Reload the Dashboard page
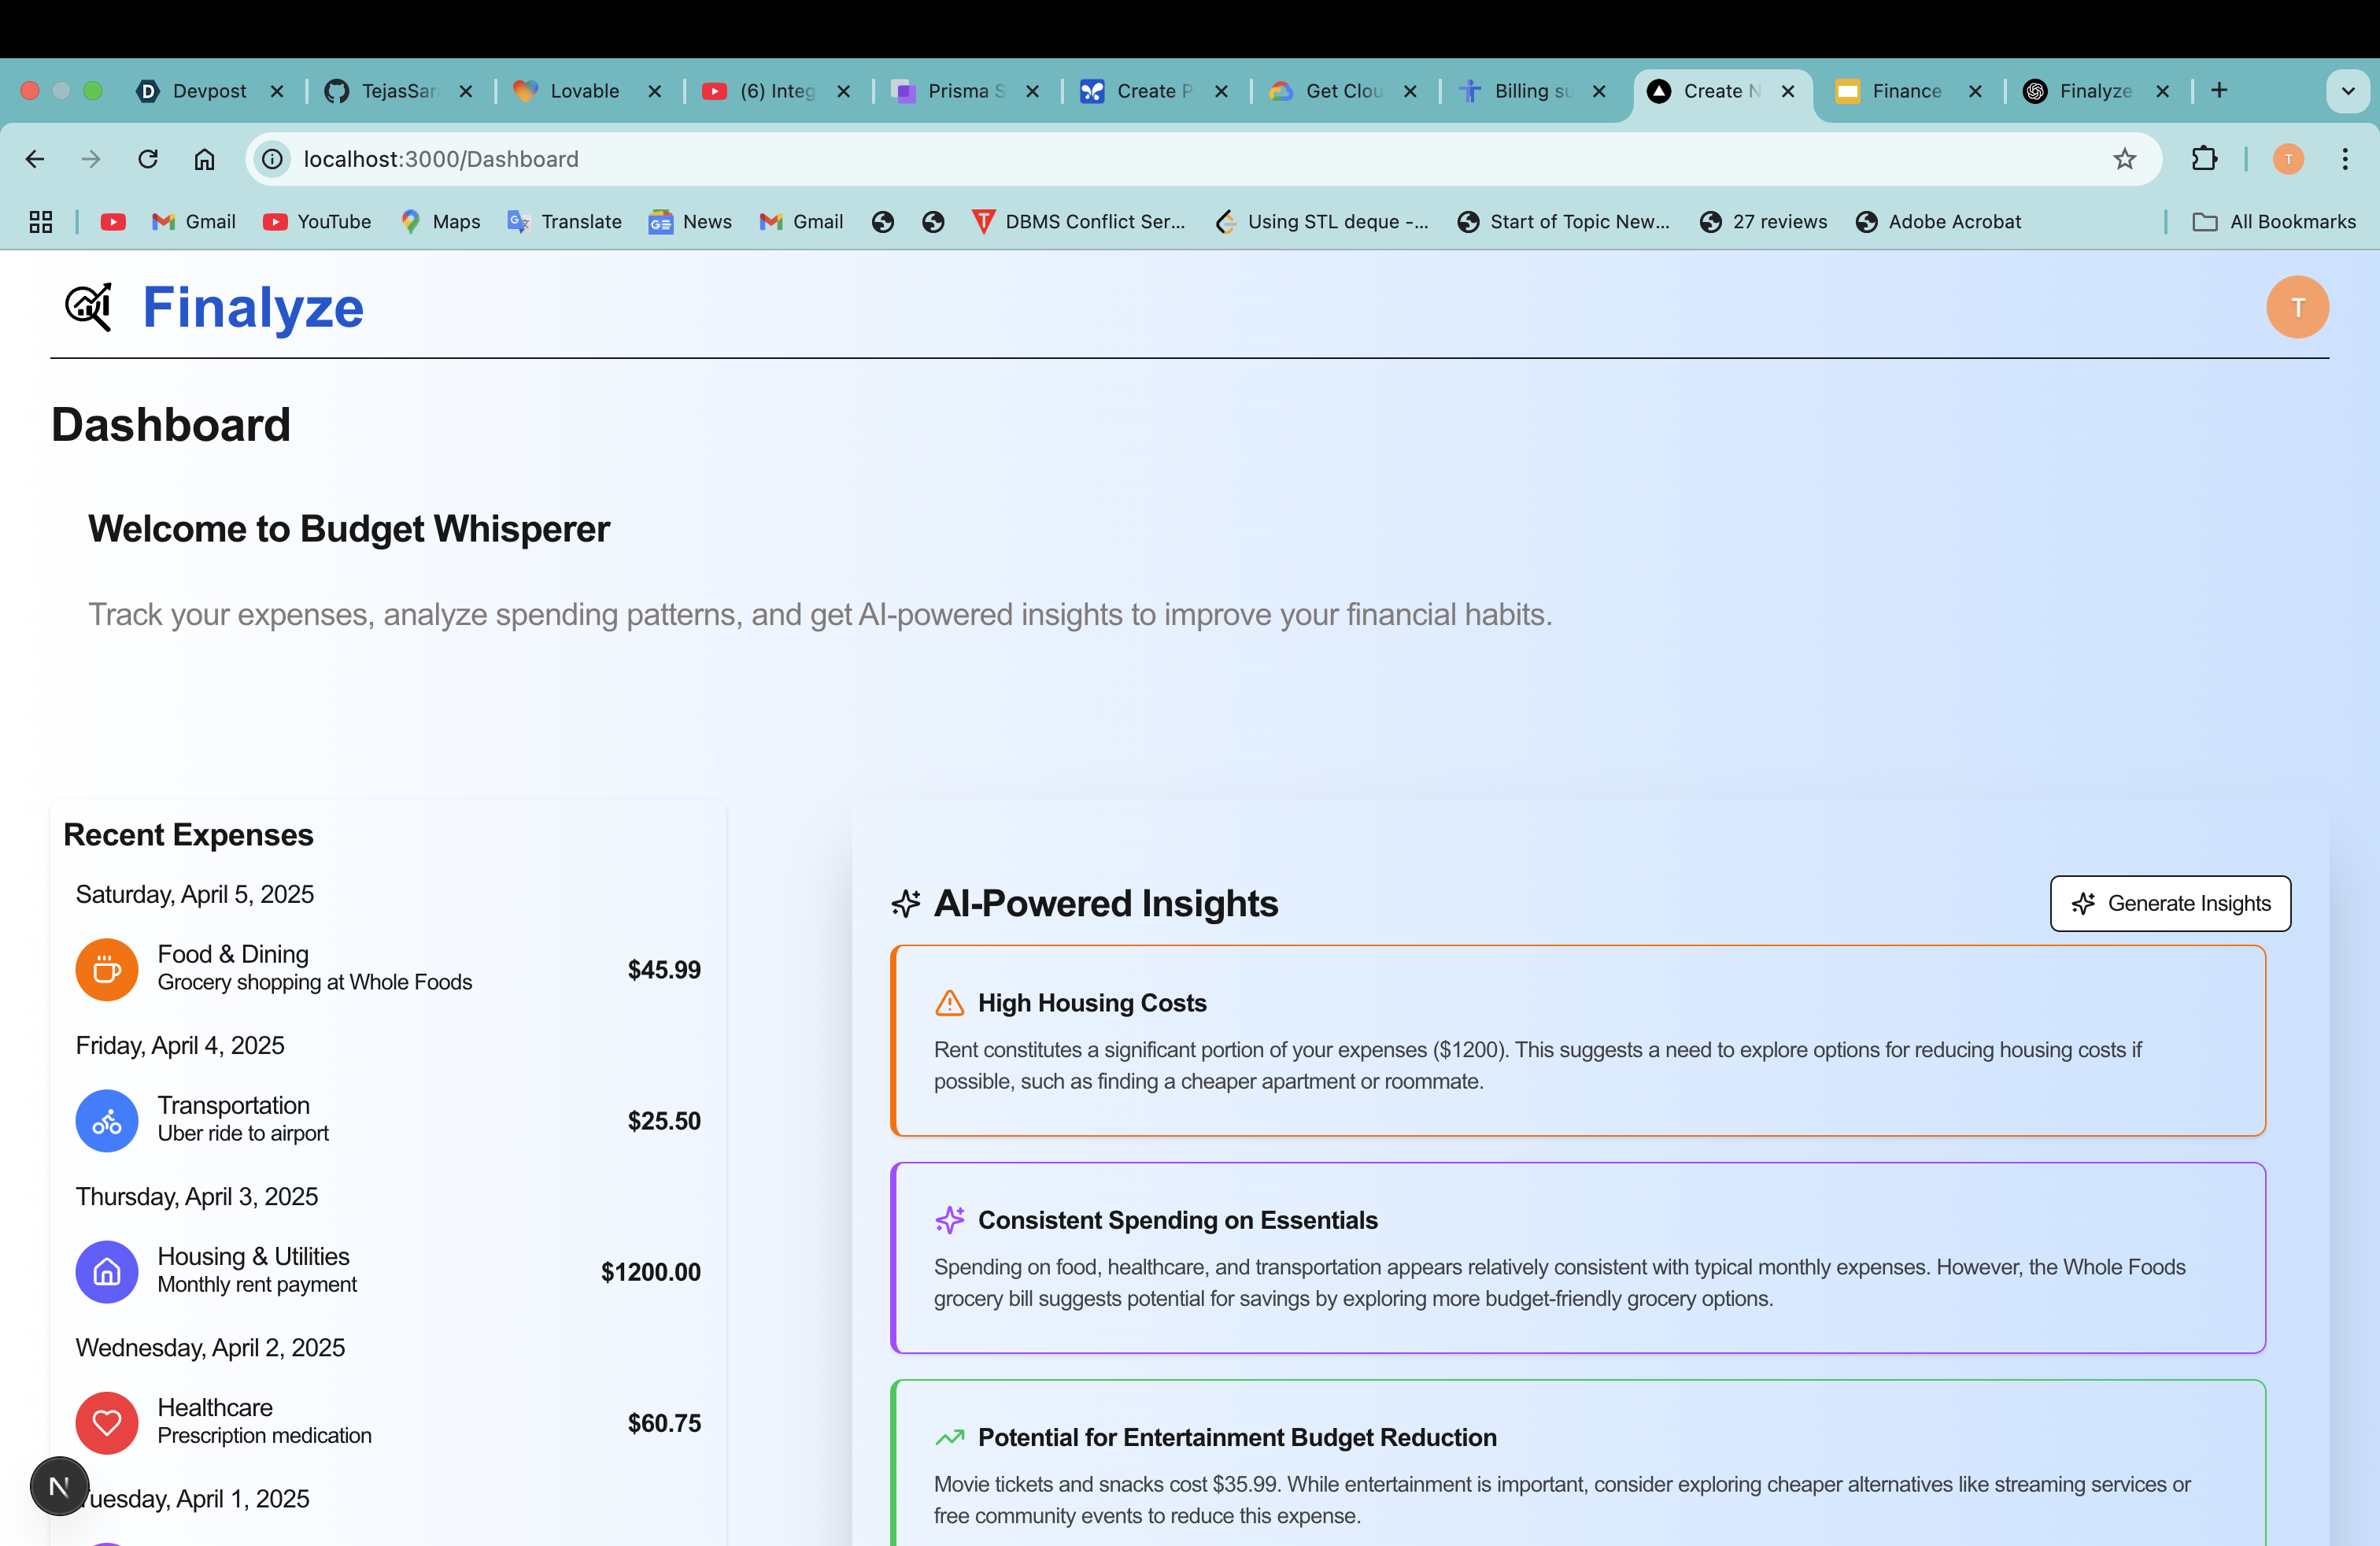The height and width of the screenshot is (1546, 2380). click(148, 159)
